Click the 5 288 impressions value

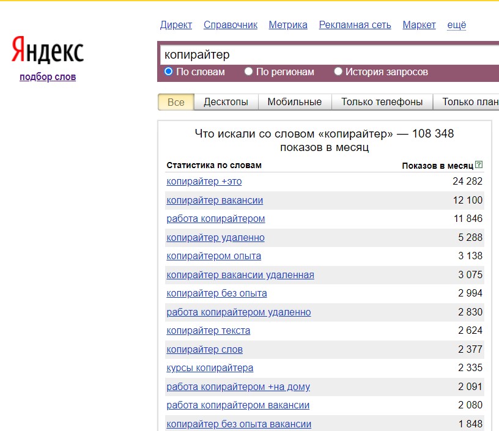[470, 237]
